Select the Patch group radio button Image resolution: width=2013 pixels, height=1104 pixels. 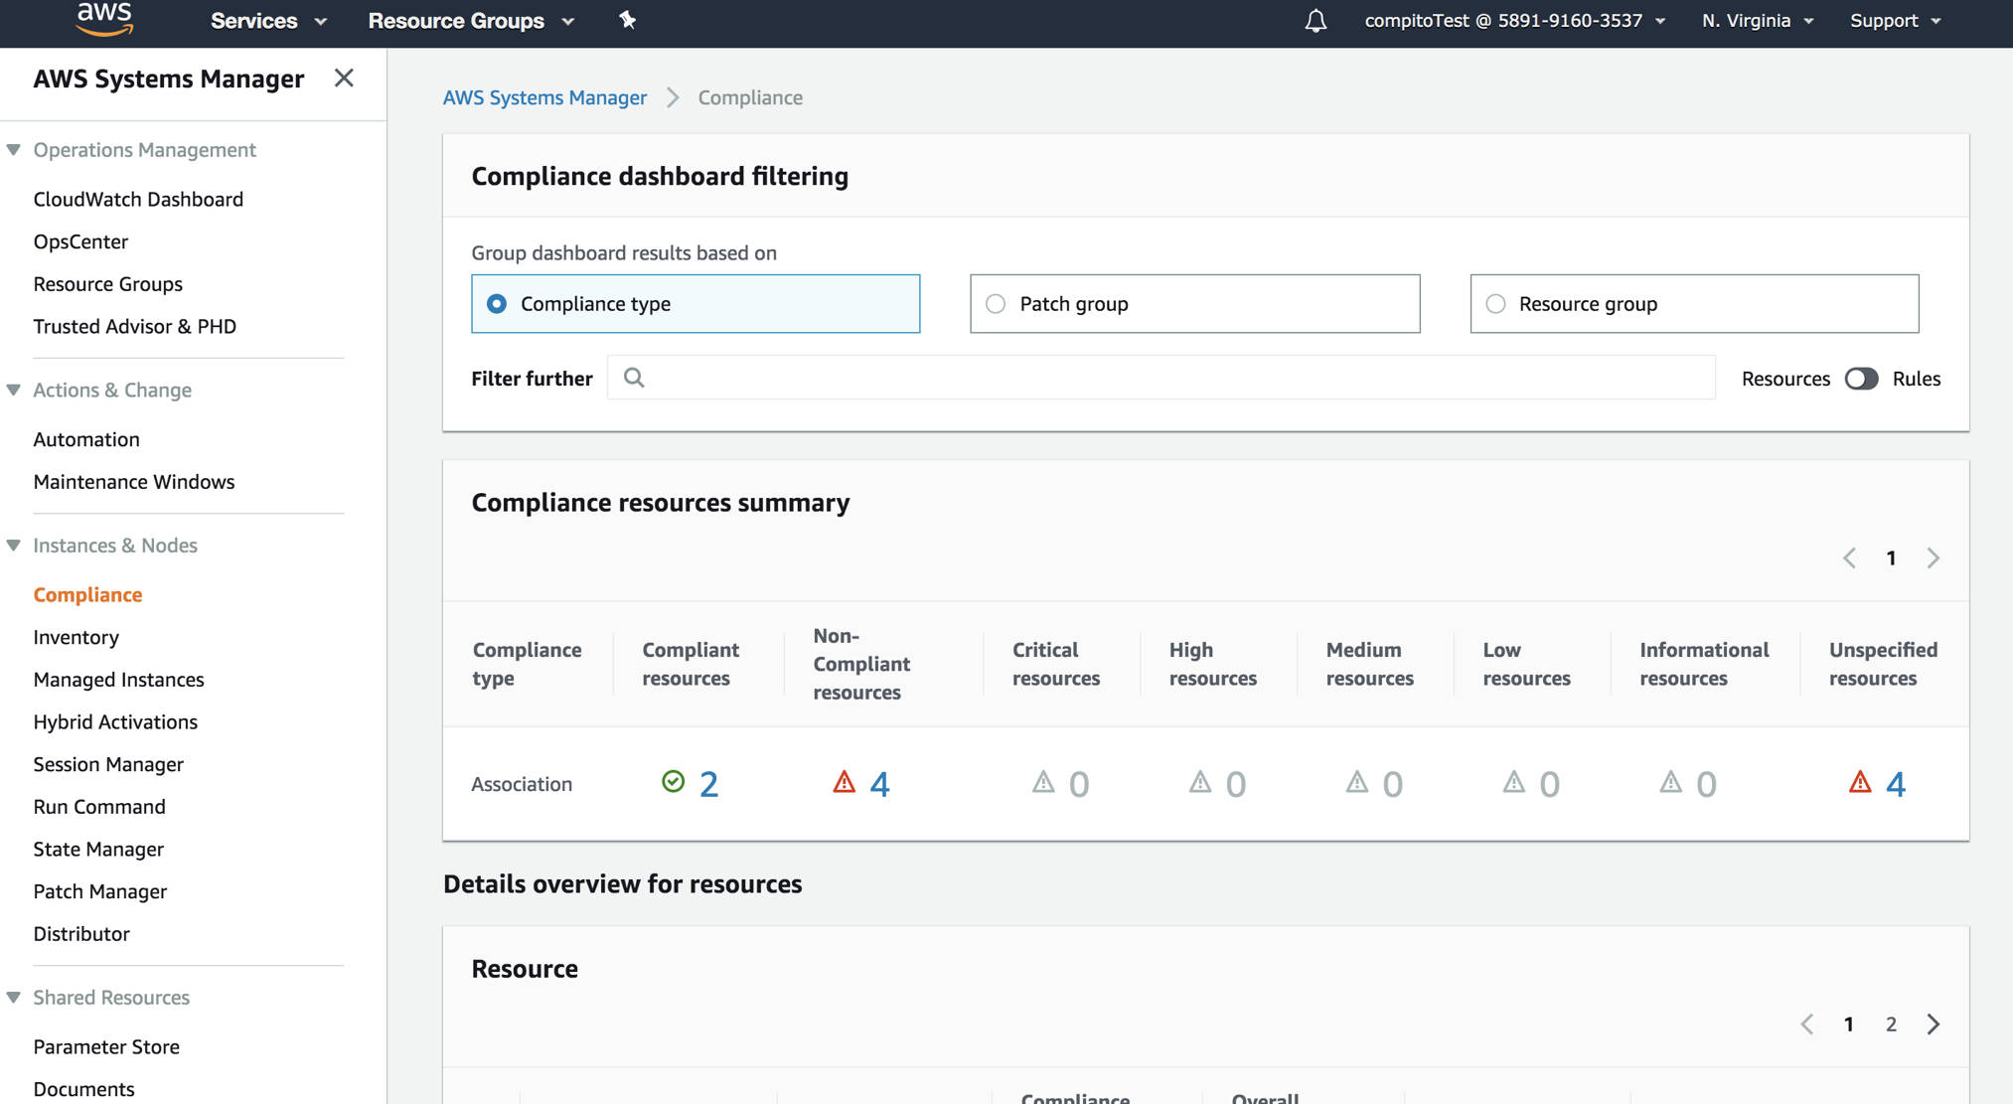click(x=995, y=303)
